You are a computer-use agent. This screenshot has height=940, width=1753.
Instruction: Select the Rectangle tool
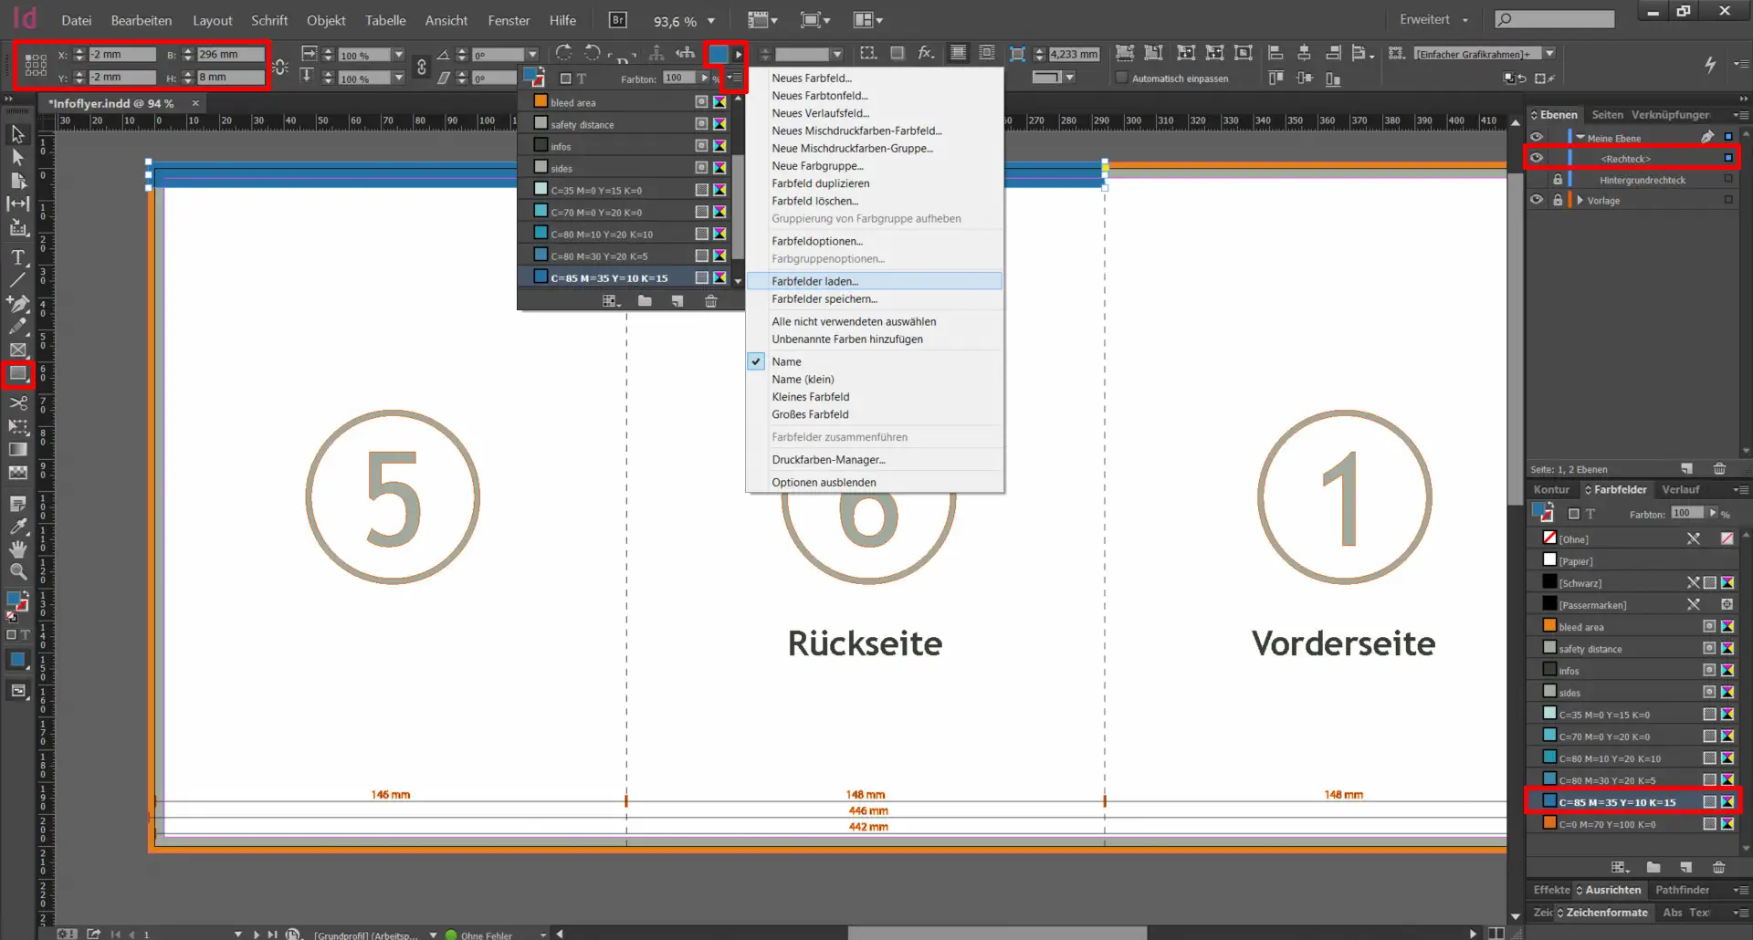[x=17, y=373]
